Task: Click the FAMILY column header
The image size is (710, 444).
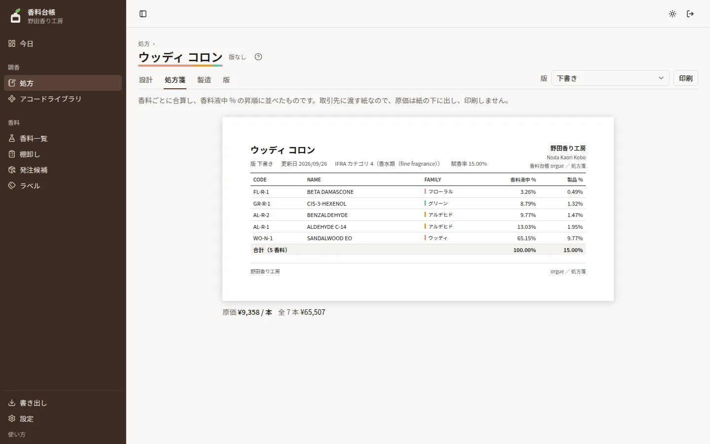Action: coord(433,180)
